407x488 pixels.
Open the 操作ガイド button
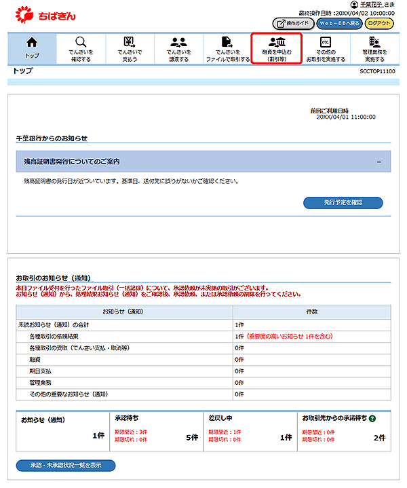[x=292, y=23]
